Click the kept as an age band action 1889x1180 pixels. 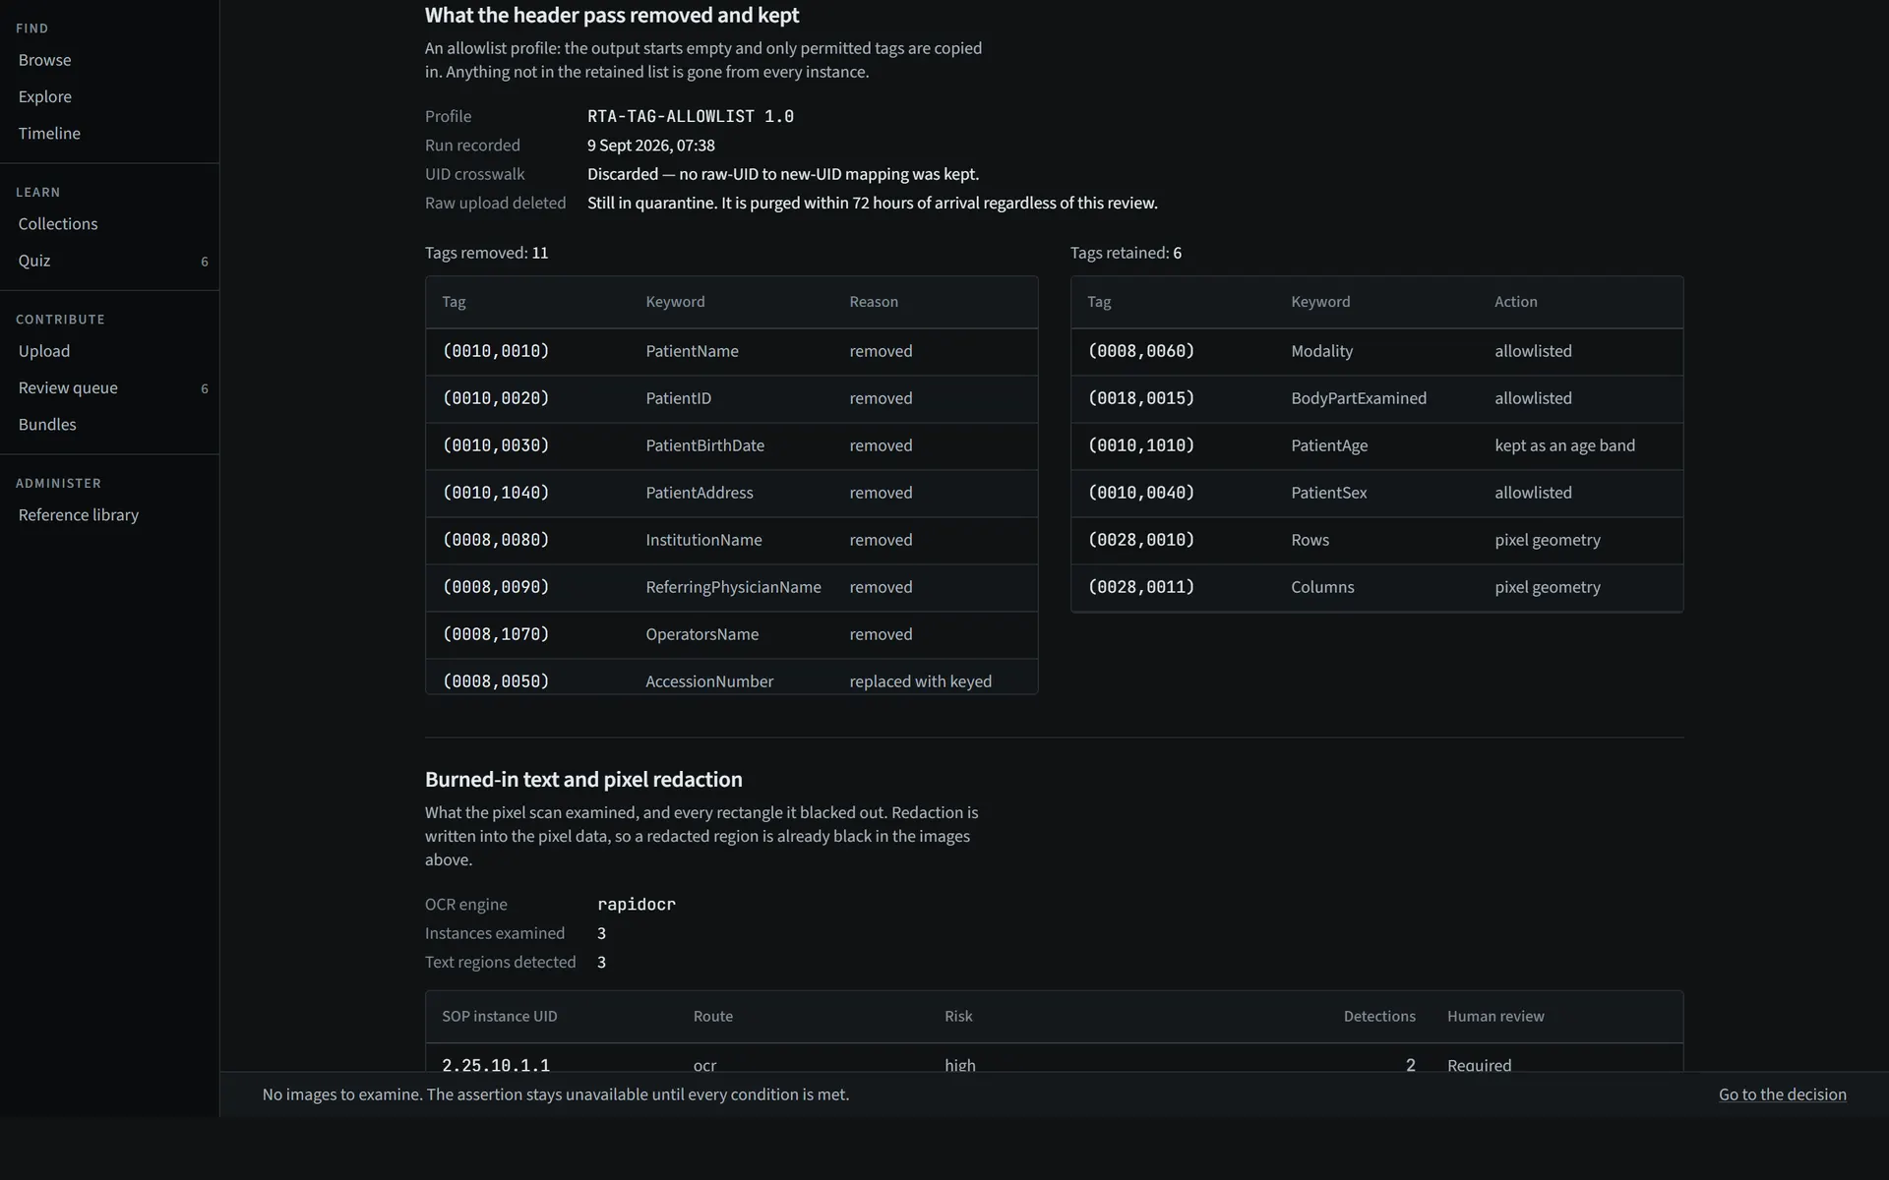pyautogui.click(x=1565, y=445)
